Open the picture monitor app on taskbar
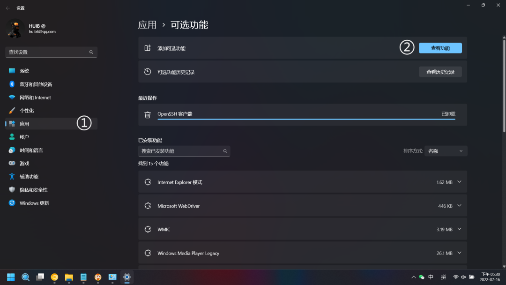 [112, 277]
